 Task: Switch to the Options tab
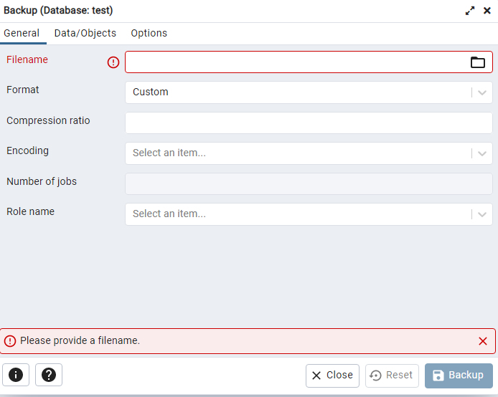(149, 33)
